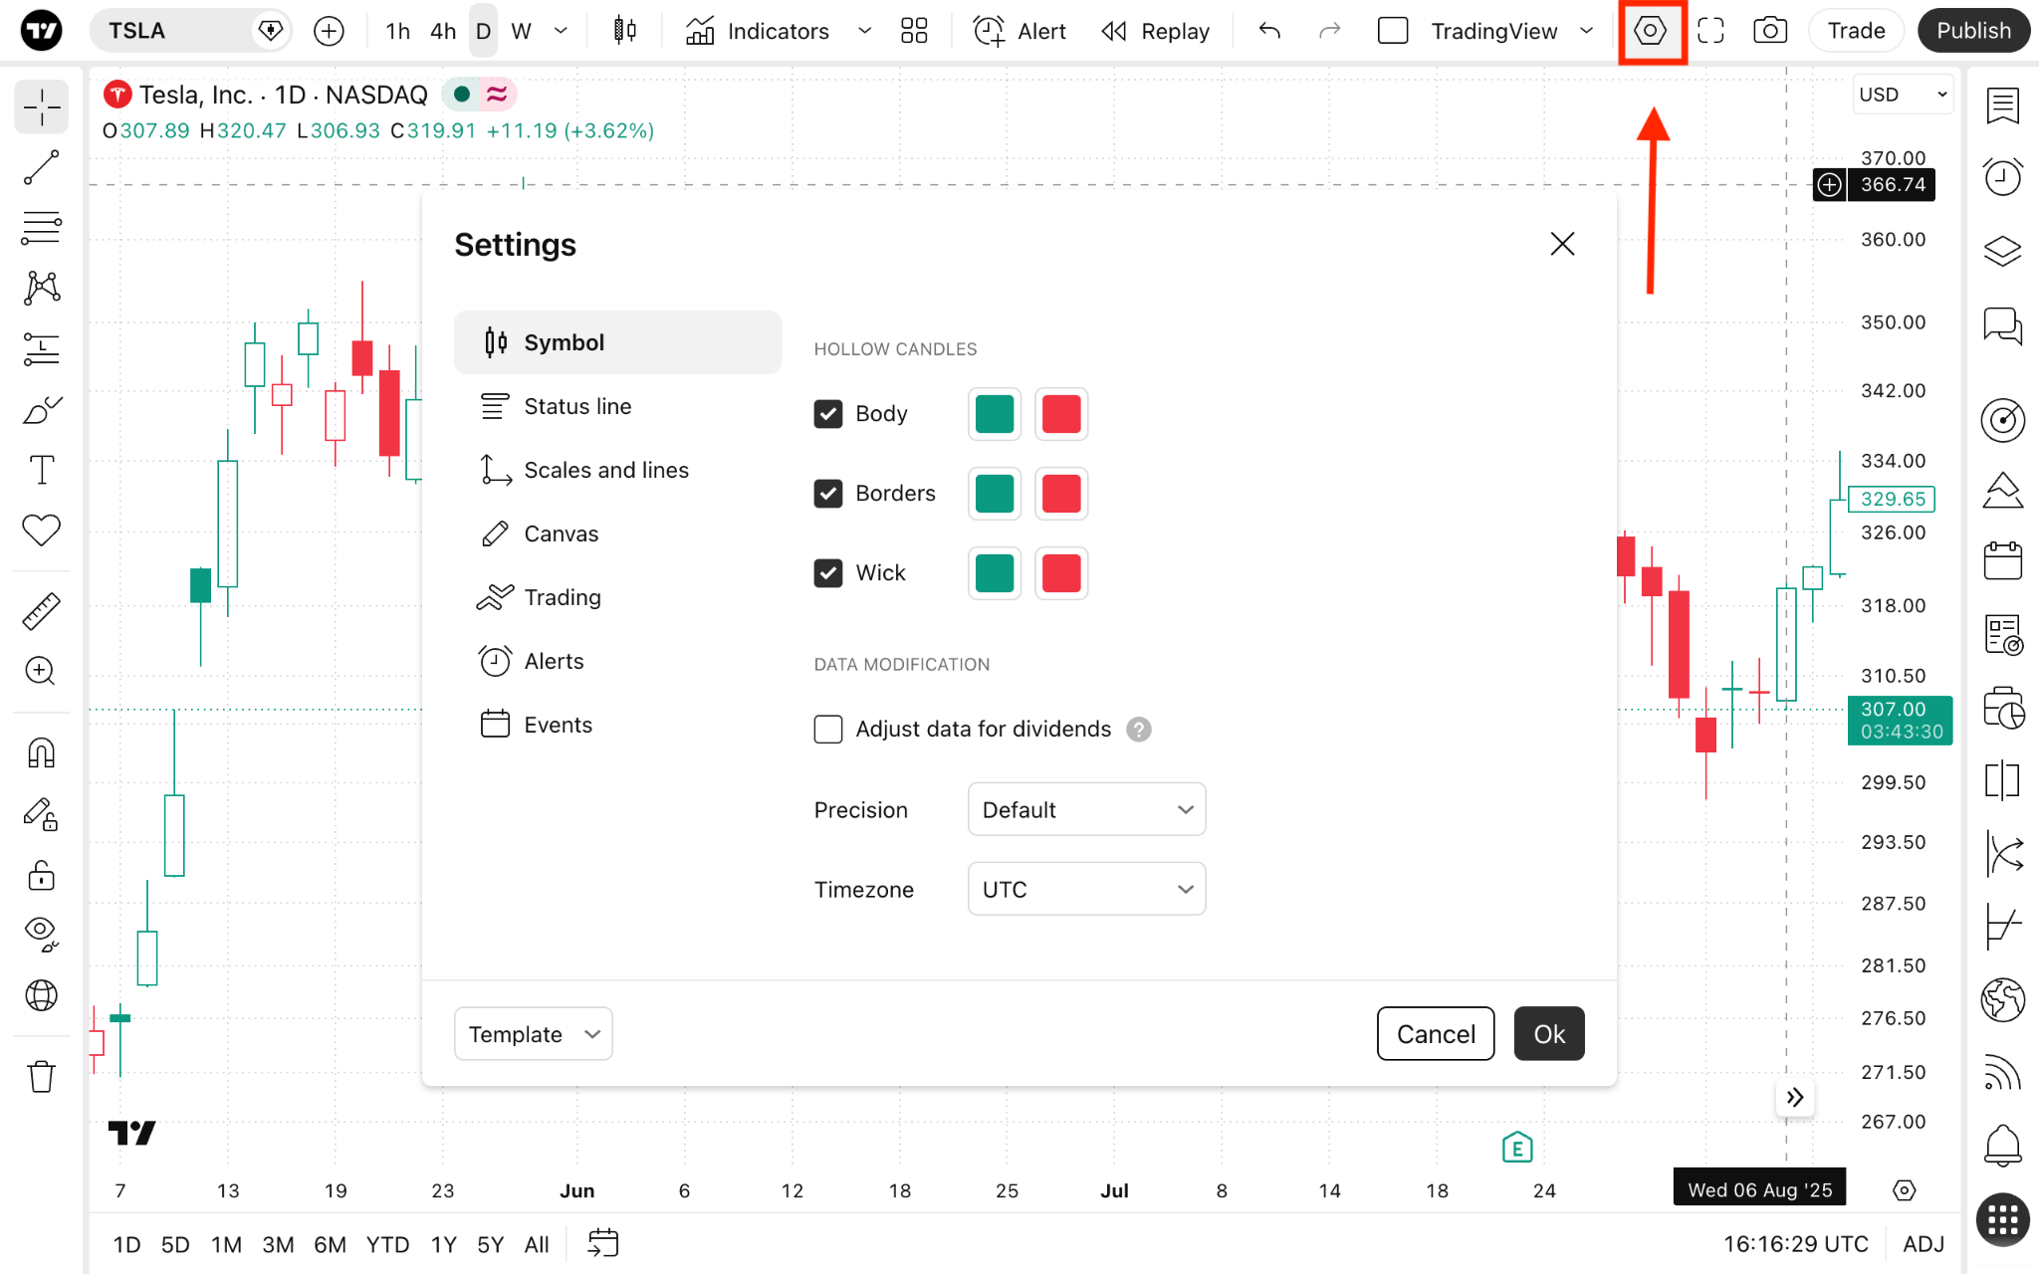This screenshot has width=2039, height=1274.
Task: Activate the Zoom In tool
Action: pyautogui.click(x=41, y=671)
